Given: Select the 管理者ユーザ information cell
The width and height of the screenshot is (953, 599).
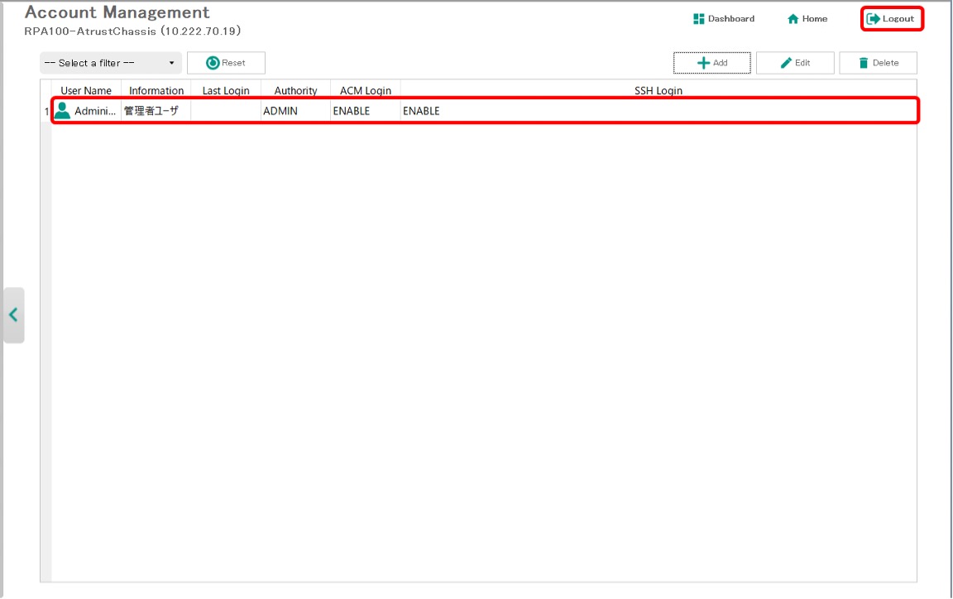Looking at the screenshot, I should pyautogui.click(x=151, y=111).
